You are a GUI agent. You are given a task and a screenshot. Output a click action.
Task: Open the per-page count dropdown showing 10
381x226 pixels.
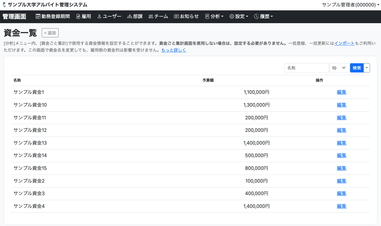[x=339, y=68]
